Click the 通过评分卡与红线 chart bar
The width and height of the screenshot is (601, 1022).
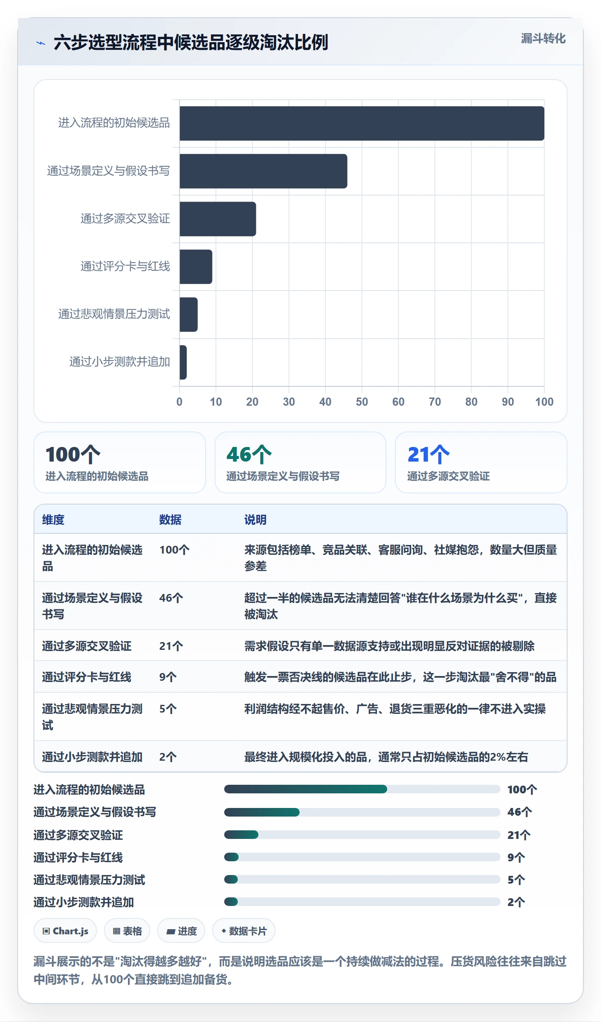[196, 266]
